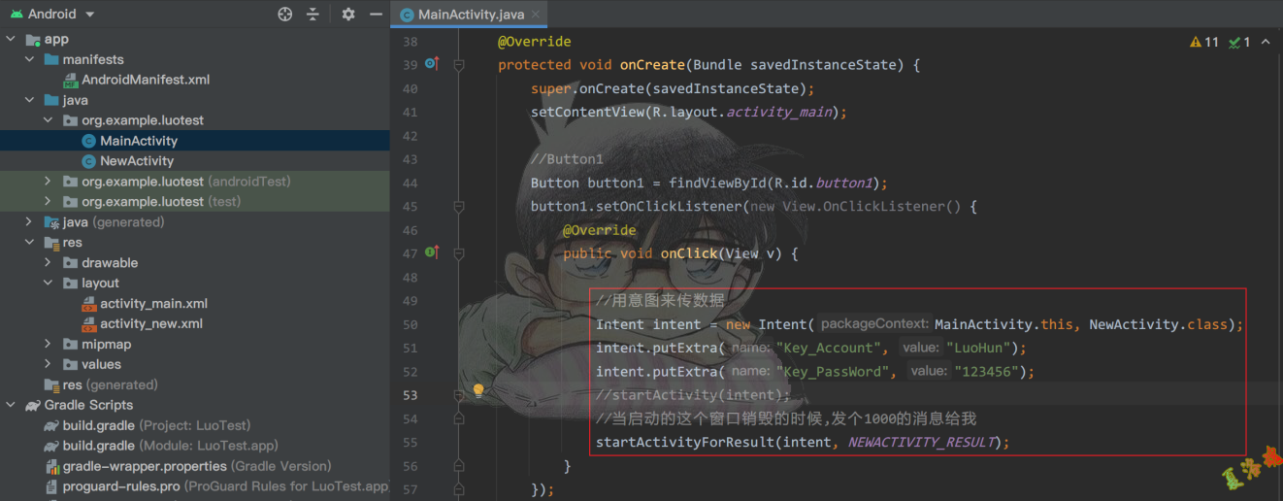Screen dimensions: 1283x501
Task: Open build.gradle for Module LuoTest.app
Action: tap(98, 446)
